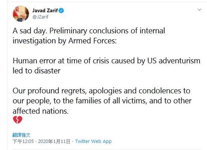Click the "A sad day." opening sentence

point(30,31)
